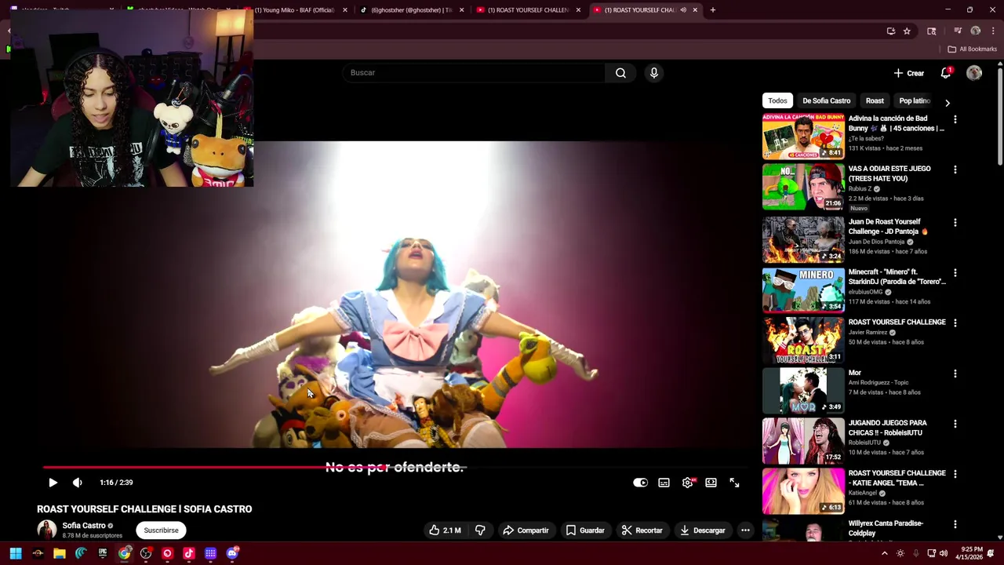Screen dimensions: 1004x565
Task: Click the Descargar download button
Action: tap(703, 530)
